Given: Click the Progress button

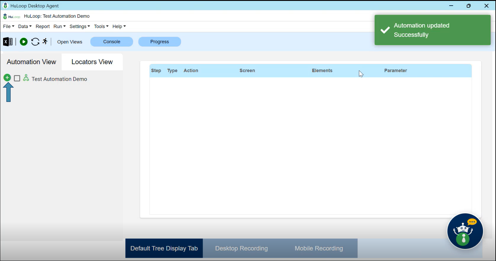Looking at the screenshot, I should (160, 42).
